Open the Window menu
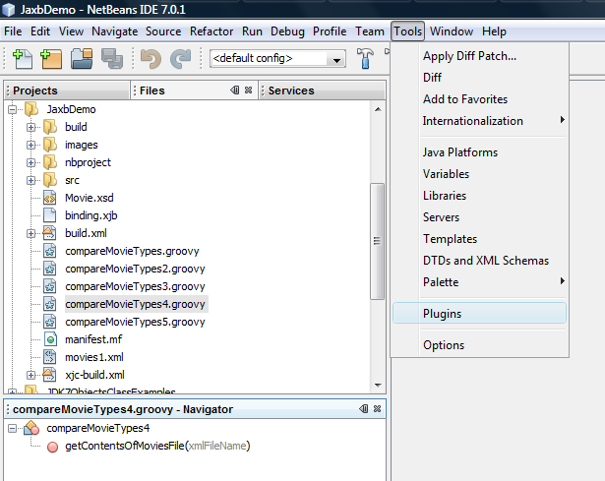 (452, 31)
